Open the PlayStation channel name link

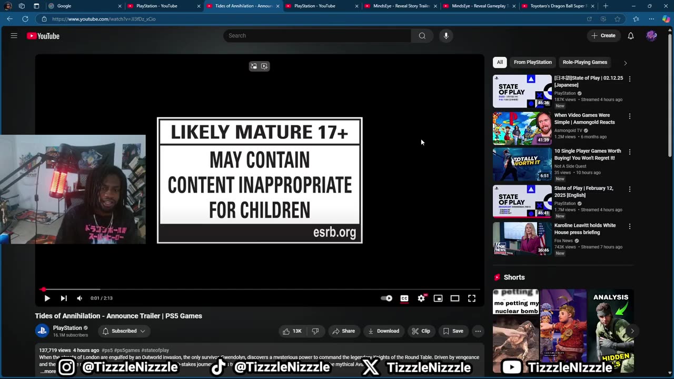(x=67, y=328)
